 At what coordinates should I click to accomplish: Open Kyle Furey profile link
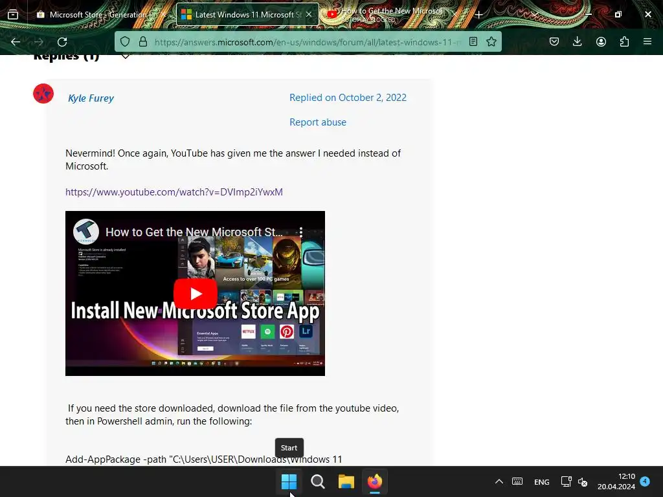[x=91, y=98]
